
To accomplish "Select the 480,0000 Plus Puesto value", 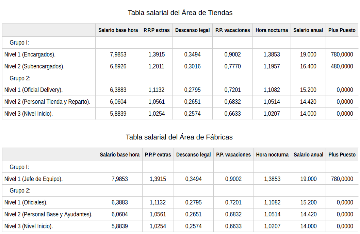I will click(342, 66).
